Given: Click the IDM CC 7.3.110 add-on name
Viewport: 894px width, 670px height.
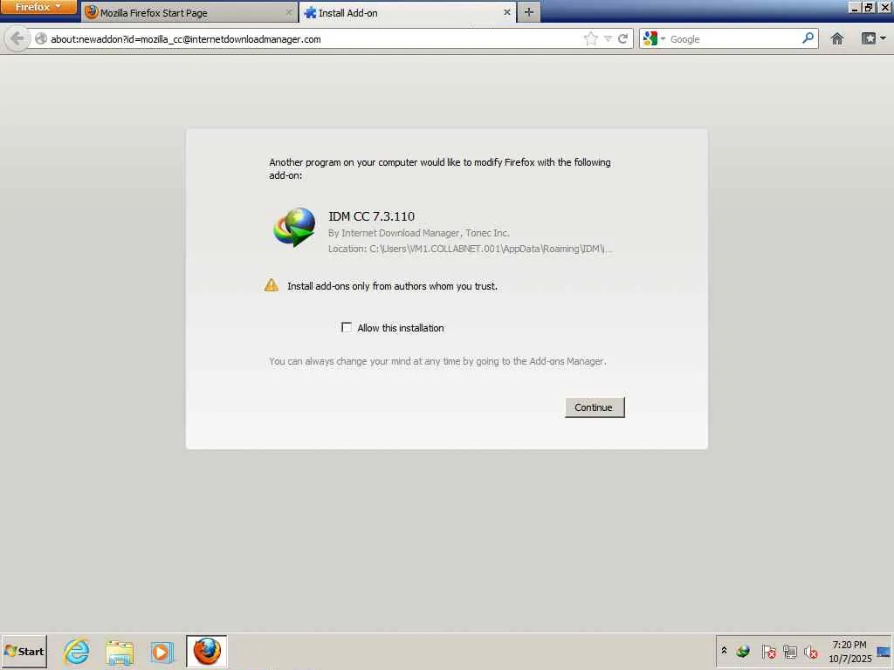Looking at the screenshot, I should [371, 216].
